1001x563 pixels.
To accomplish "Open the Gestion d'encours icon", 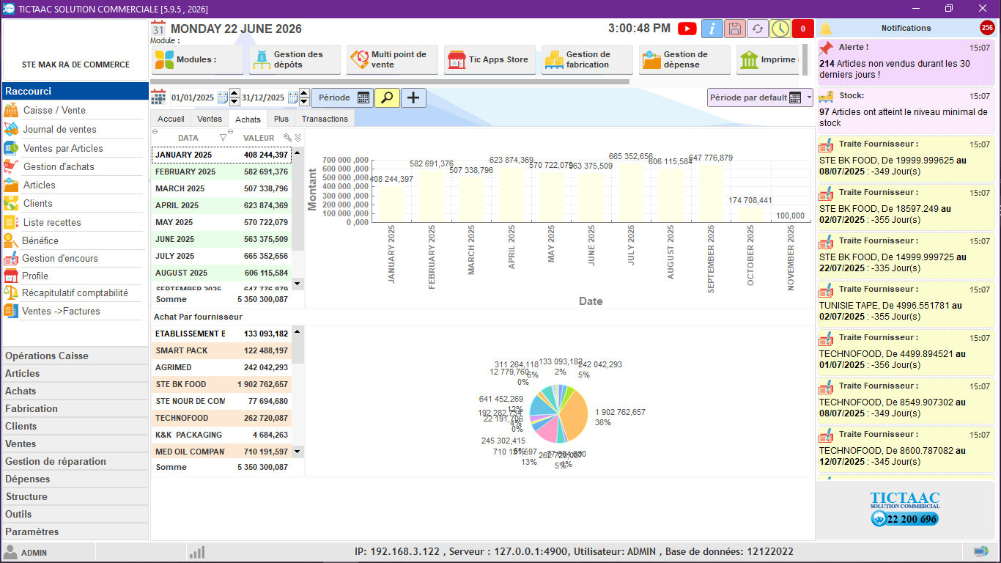I will 11,258.
